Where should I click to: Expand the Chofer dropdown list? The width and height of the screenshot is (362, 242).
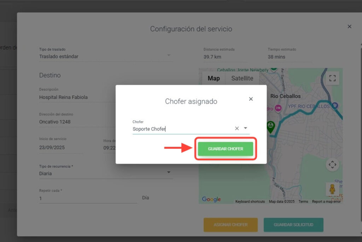tap(246, 129)
